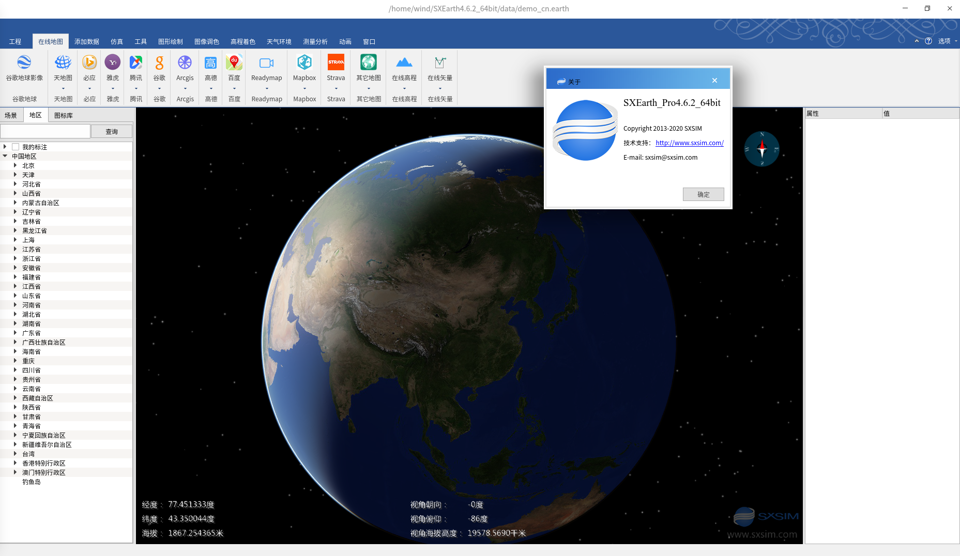Open the www.sxsim.com support link
Image resolution: width=960 pixels, height=556 pixels.
689,143
